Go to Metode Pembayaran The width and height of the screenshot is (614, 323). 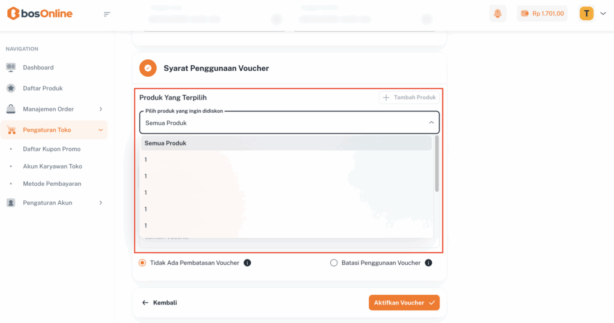(52, 183)
